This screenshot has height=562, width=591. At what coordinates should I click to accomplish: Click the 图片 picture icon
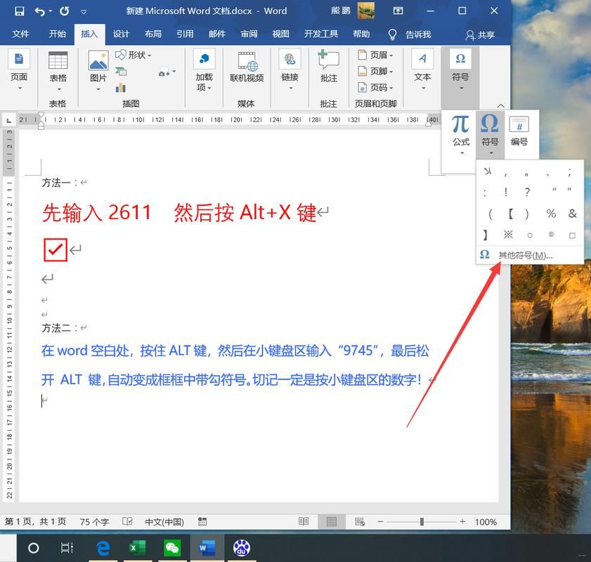click(x=98, y=60)
